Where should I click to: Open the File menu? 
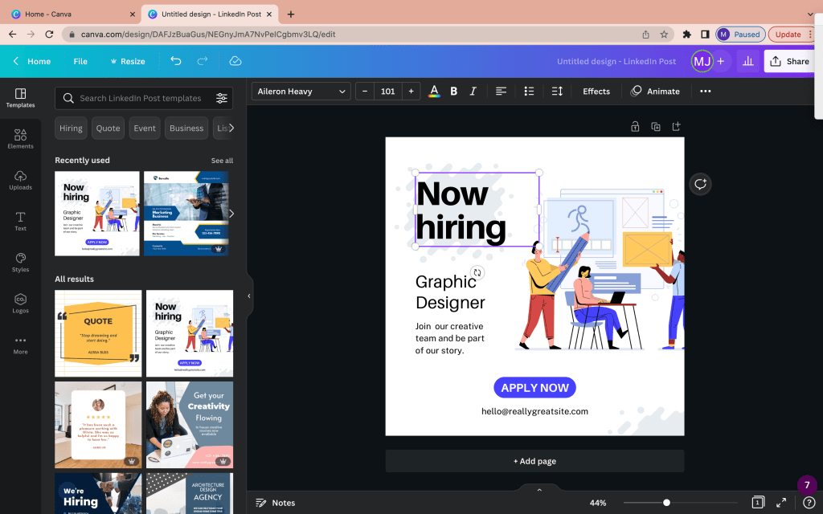pyautogui.click(x=80, y=61)
